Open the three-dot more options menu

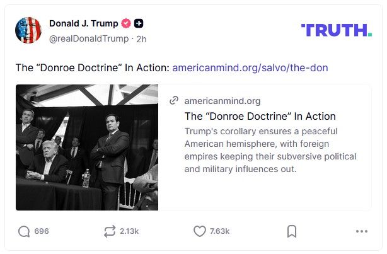tap(361, 231)
